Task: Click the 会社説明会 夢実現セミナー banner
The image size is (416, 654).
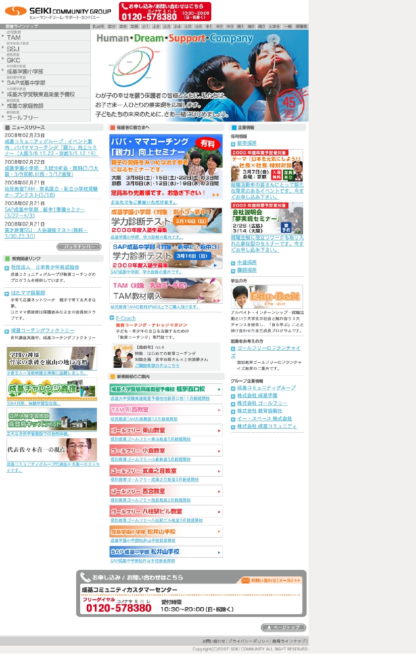Action: [x=267, y=218]
